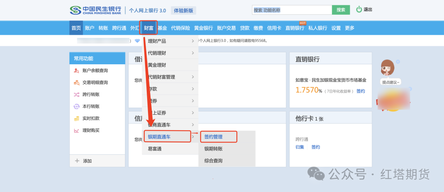Click the 交易明细查询 icon in sidebar
Screen dimensions: 444x192
click(76, 83)
